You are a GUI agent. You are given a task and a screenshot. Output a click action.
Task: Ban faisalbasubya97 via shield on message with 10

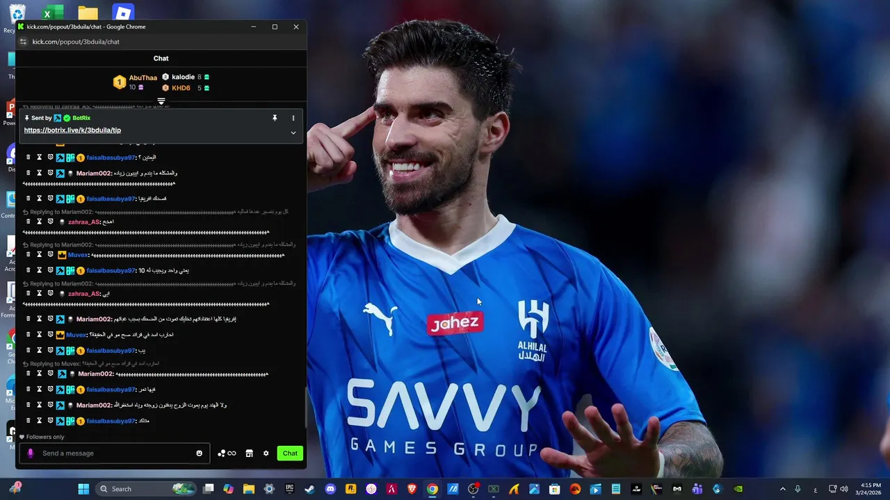[50, 271]
